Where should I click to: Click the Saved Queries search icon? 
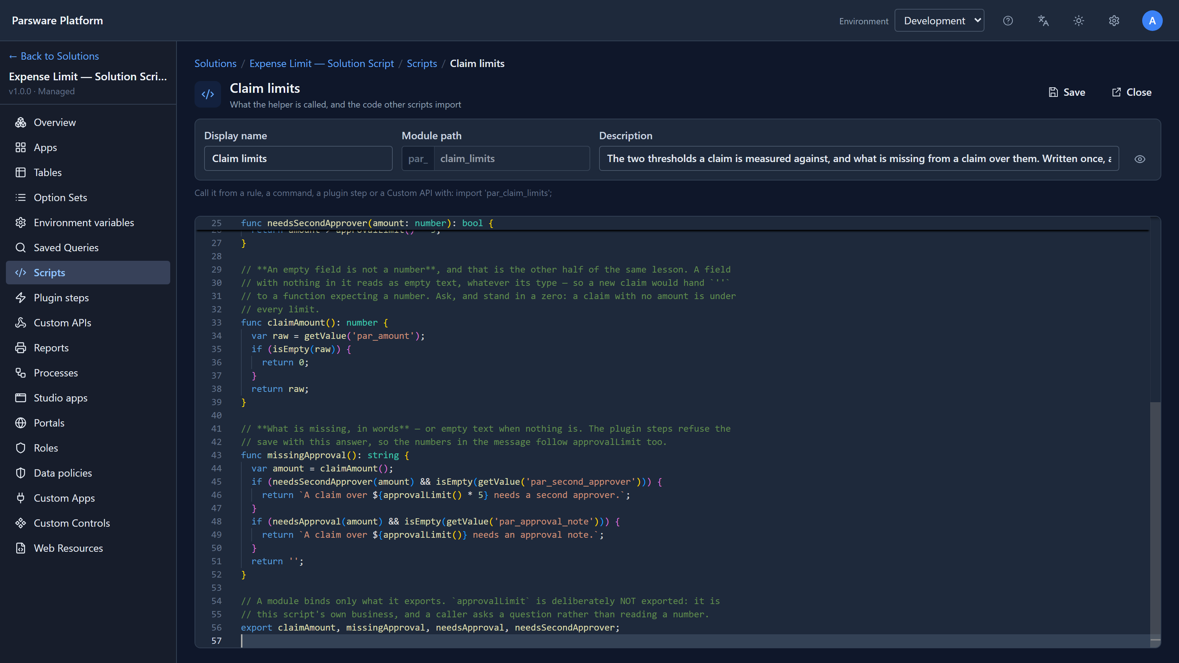(x=21, y=248)
